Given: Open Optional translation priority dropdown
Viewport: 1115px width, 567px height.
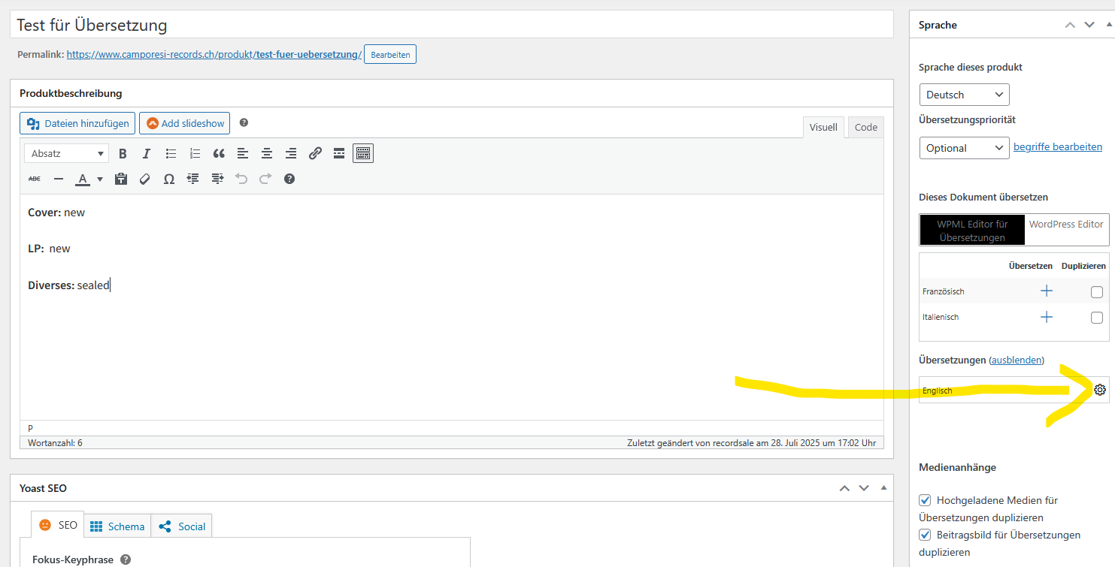Looking at the screenshot, I should tap(964, 148).
